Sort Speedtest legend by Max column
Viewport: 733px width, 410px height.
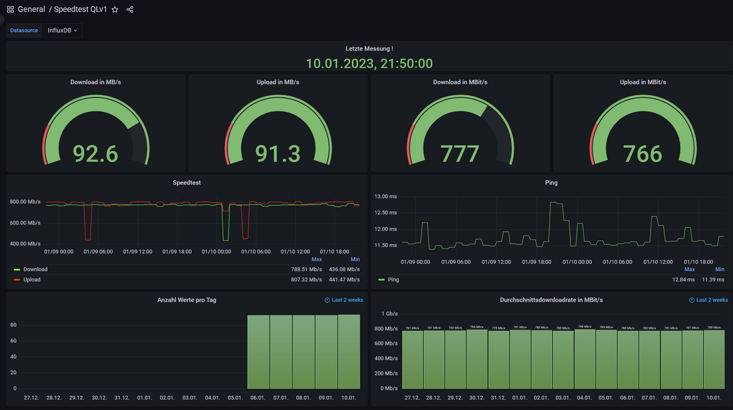tap(316, 259)
